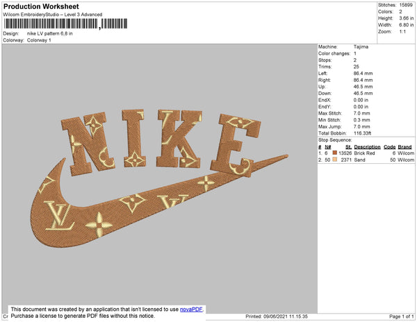Click the novaPDF hyperlink
The width and height of the screenshot is (417, 322).
tap(191, 310)
